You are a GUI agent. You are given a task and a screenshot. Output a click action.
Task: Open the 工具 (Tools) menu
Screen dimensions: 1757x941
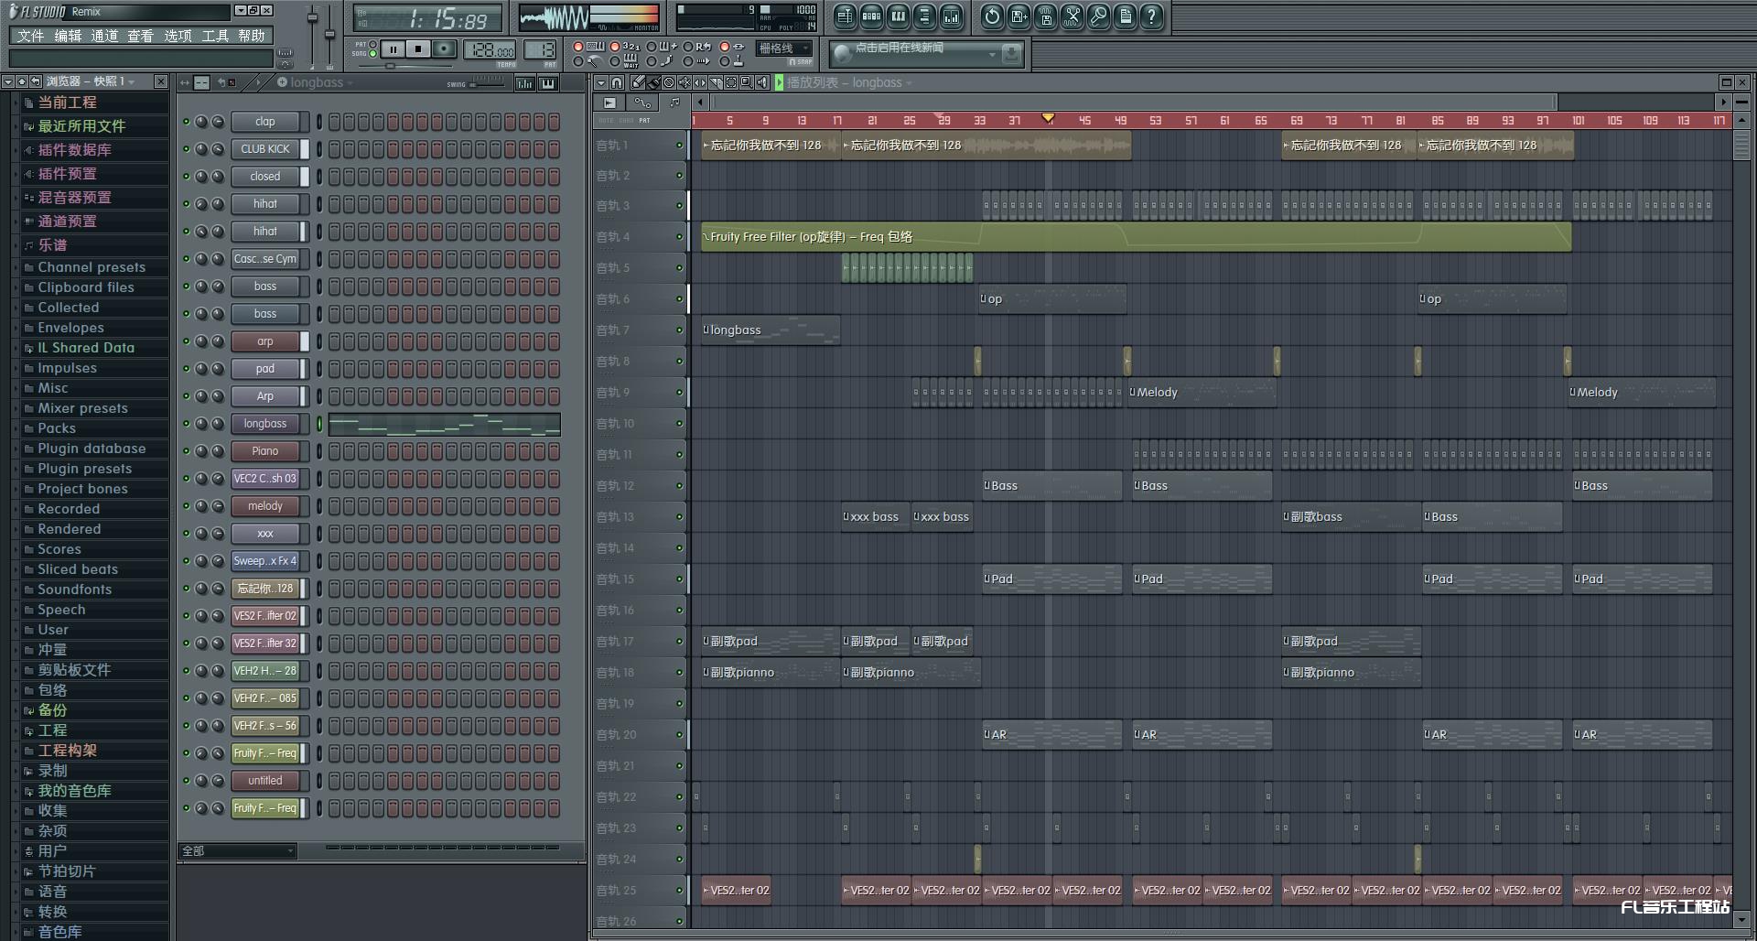(x=215, y=36)
